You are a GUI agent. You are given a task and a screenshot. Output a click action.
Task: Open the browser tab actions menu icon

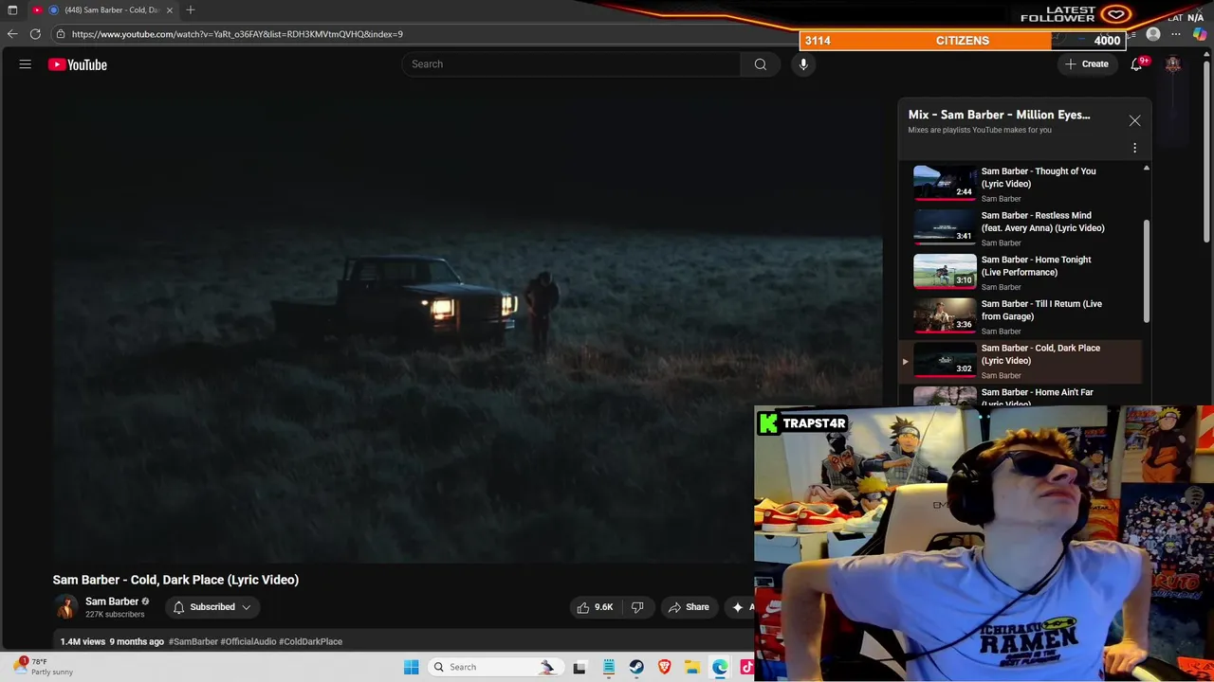(x=12, y=9)
